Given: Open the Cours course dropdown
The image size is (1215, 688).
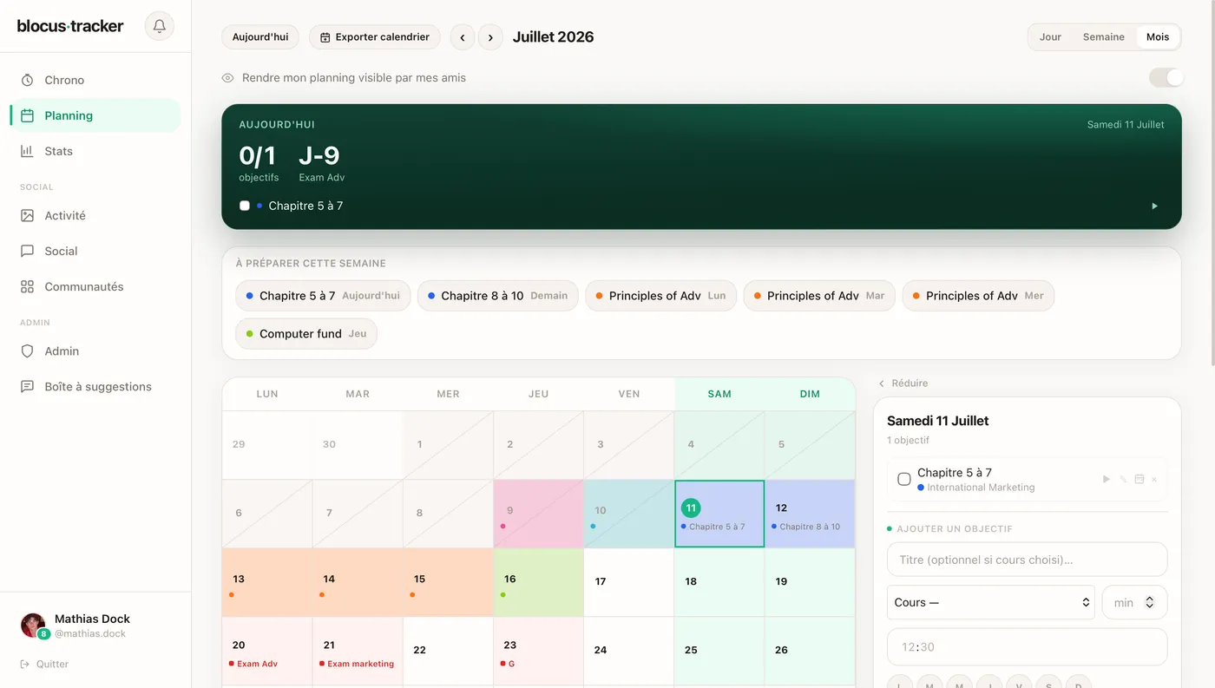Looking at the screenshot, I should point(990,602).
